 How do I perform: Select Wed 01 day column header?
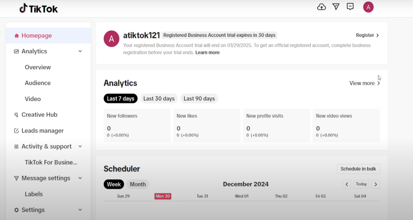(x=242, y=196)
